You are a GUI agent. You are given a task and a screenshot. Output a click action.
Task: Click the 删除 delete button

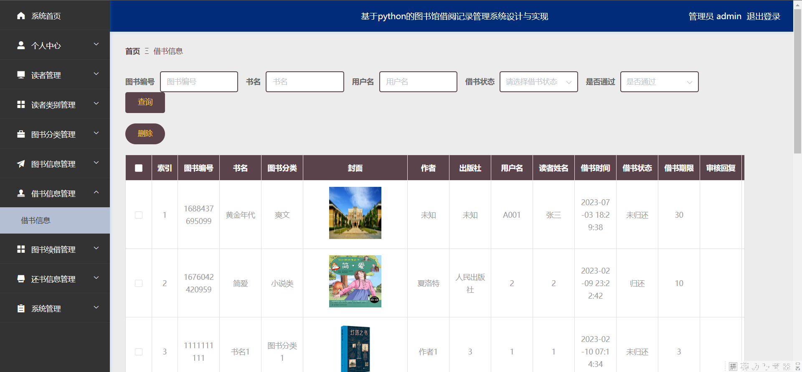145,134
